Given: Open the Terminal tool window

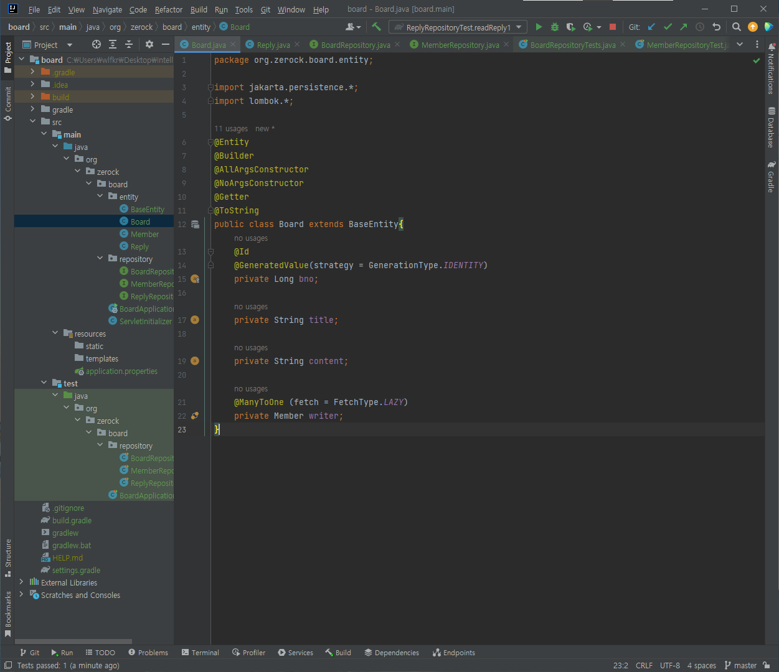Looking at the screenshot, I should tap(200, 653).
